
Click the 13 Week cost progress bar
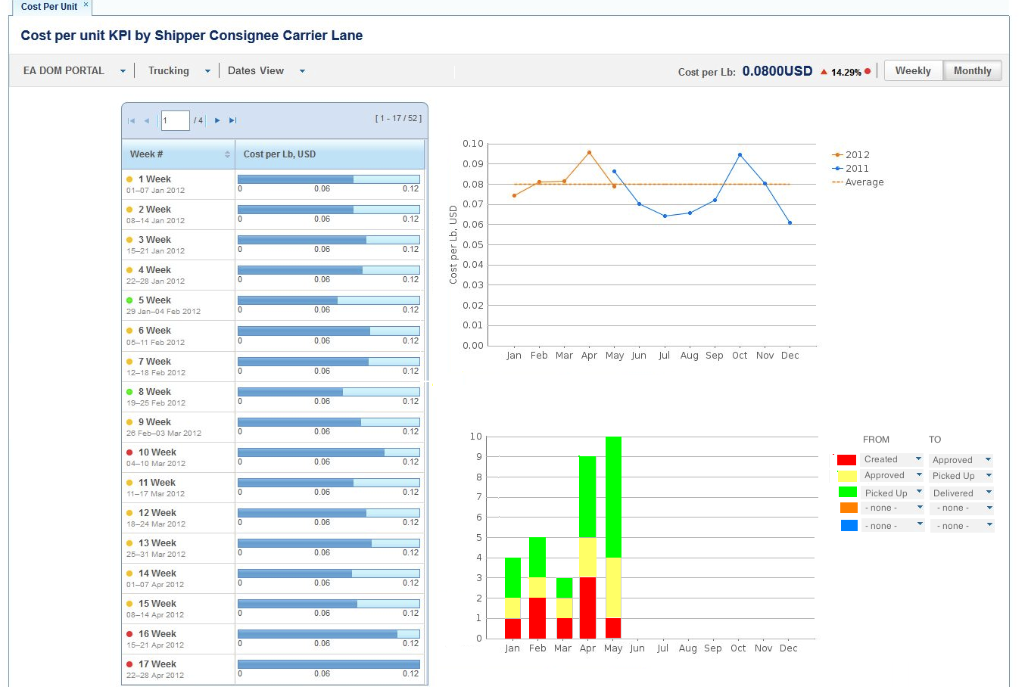tap(329, 543)
